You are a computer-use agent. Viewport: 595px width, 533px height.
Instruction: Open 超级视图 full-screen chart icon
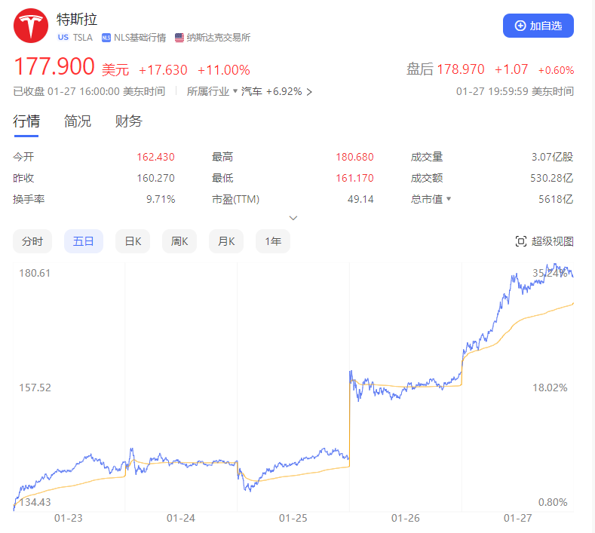[x=520, y=241]
